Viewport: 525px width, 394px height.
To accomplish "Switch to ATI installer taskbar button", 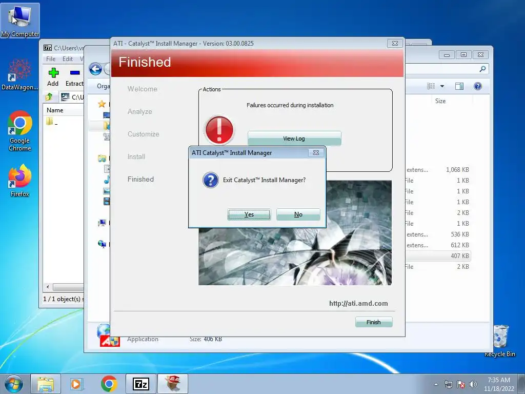I will point(173,384).
